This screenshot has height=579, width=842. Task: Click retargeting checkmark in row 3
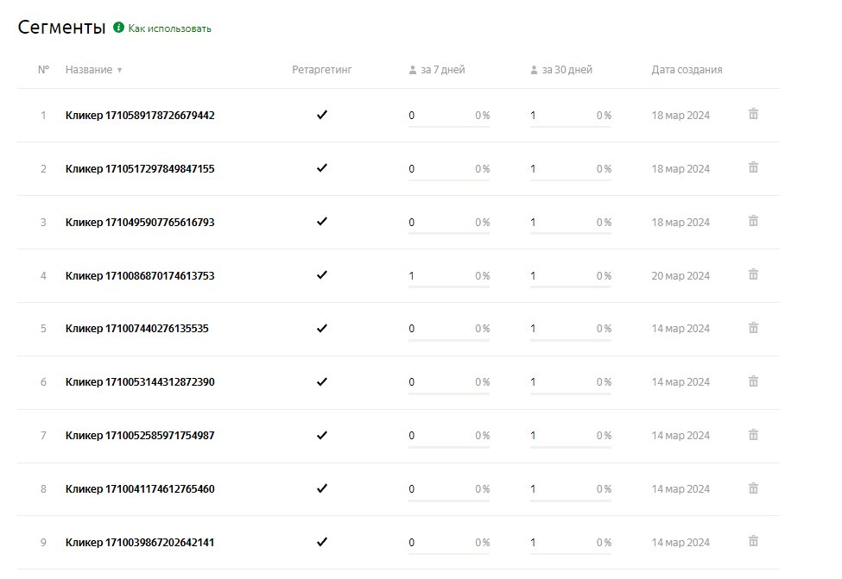pos(321,221)
